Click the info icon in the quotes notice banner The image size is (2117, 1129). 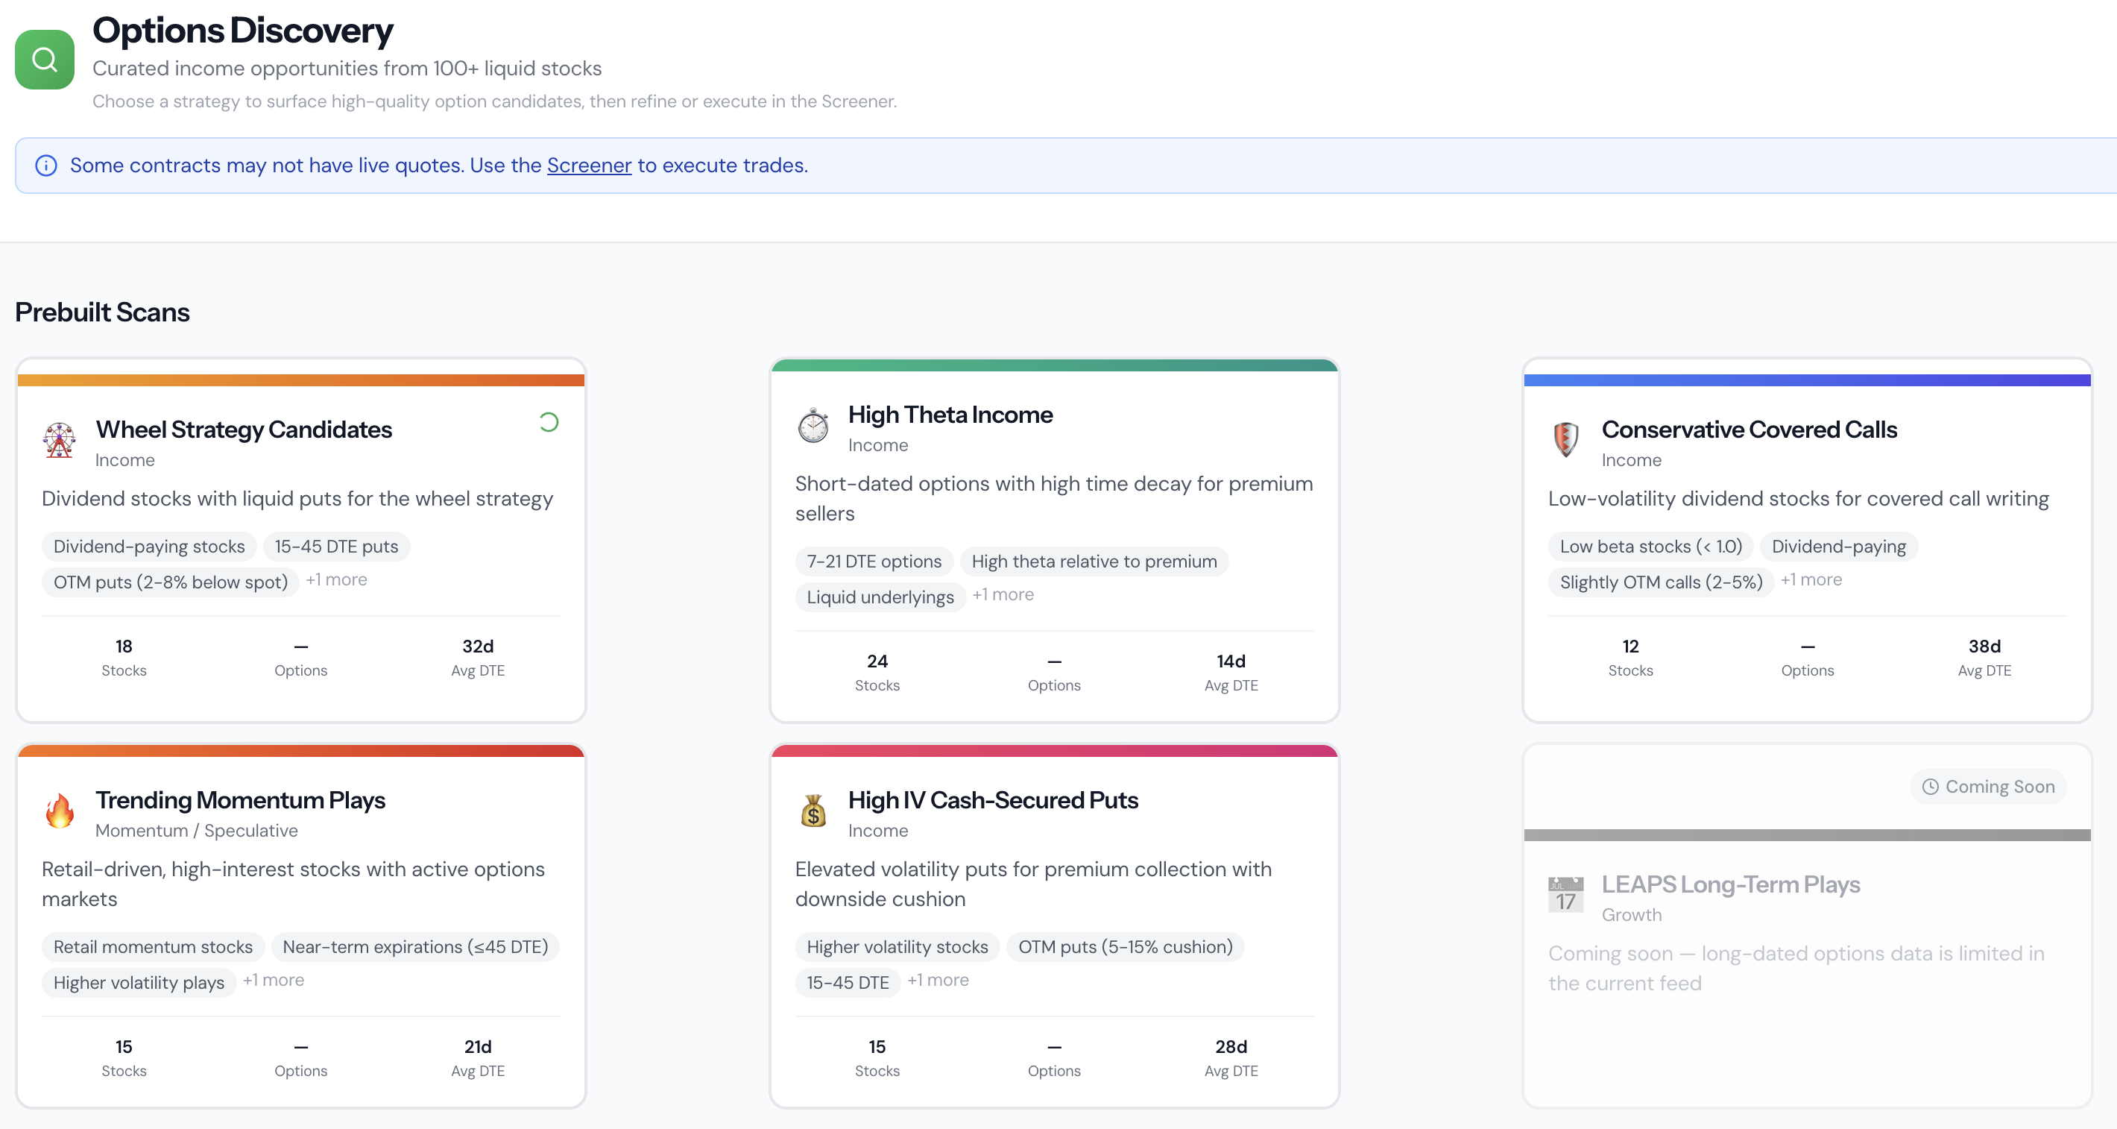click(46, 166)
